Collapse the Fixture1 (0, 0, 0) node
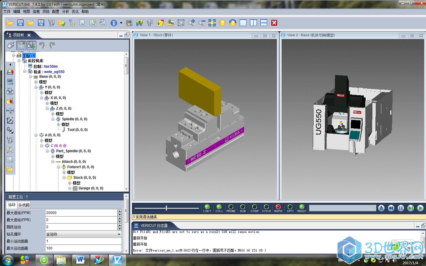 pos(58,167)
